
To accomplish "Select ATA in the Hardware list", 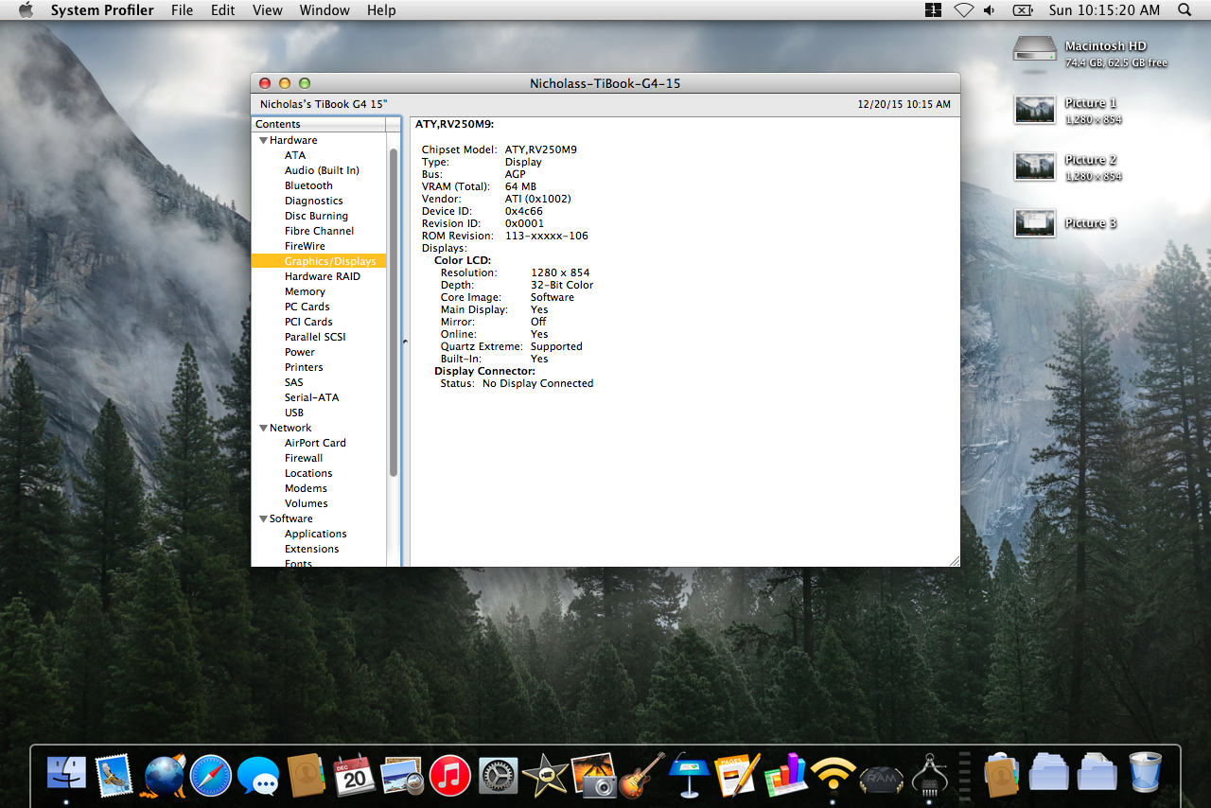I will tap(295, 155).
